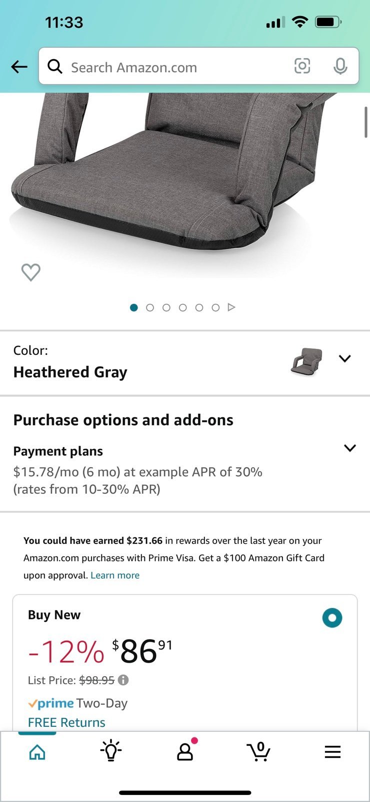Open the Learn more link
The width and height of the screenshot is (370, 802).
coord(115,575)
